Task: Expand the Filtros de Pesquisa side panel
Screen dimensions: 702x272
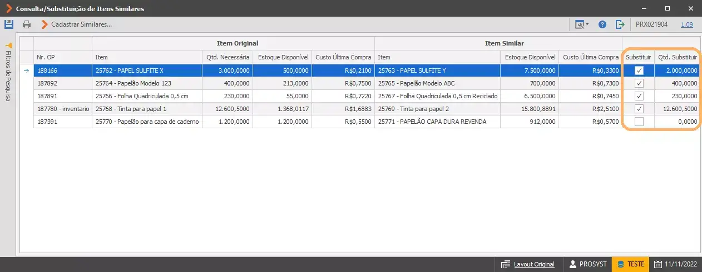Action: tap(8, 72)
